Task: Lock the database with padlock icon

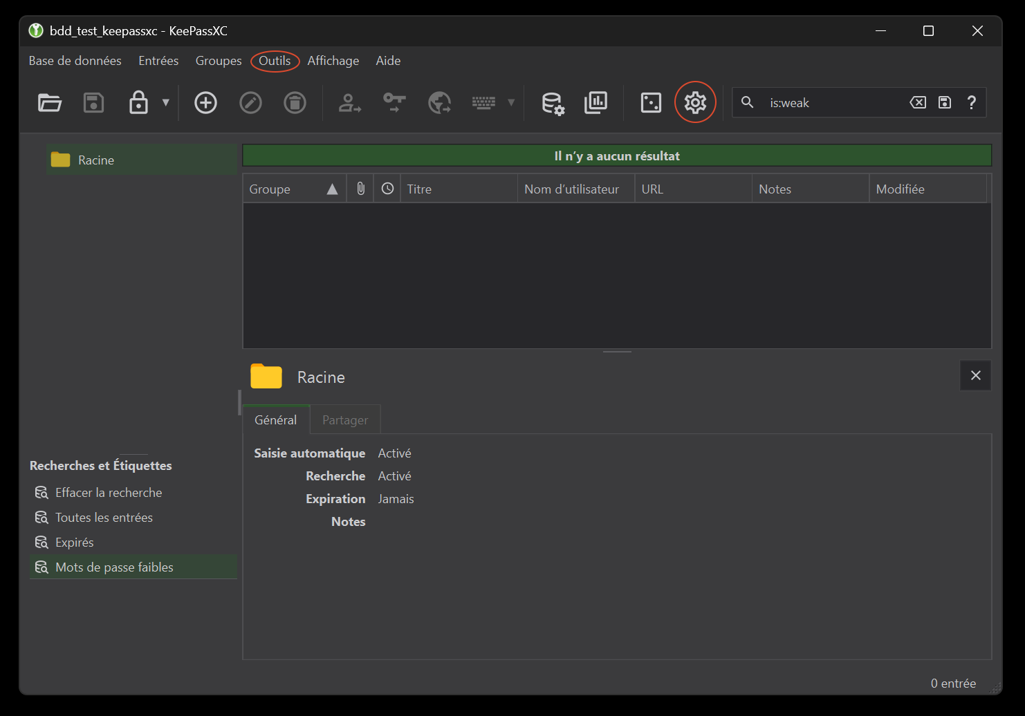Action: pyautogui.click(x=138, y=102)
